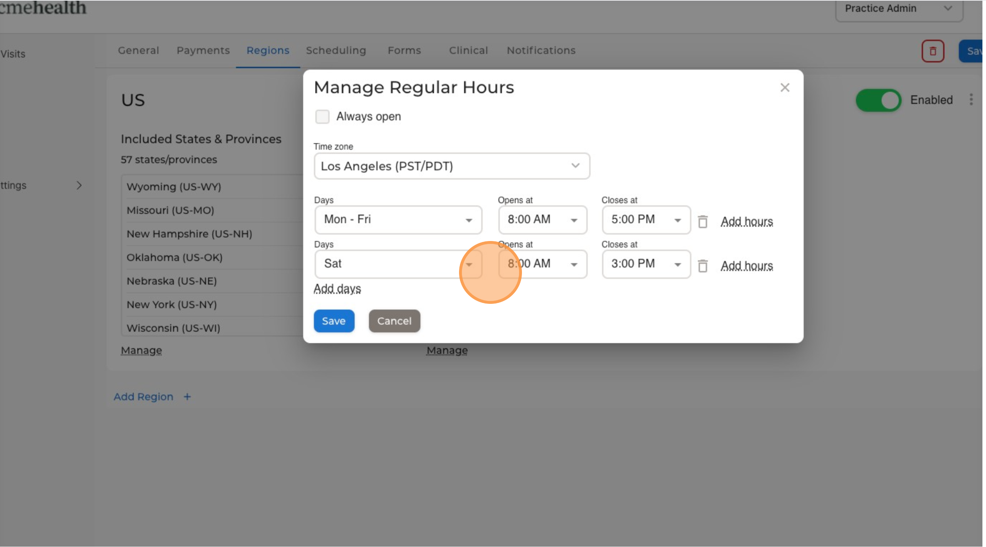The height and width of the screenshot is (547, 986).
Task: Expand the Settings sidebar chevron
Action: [79, 185]
